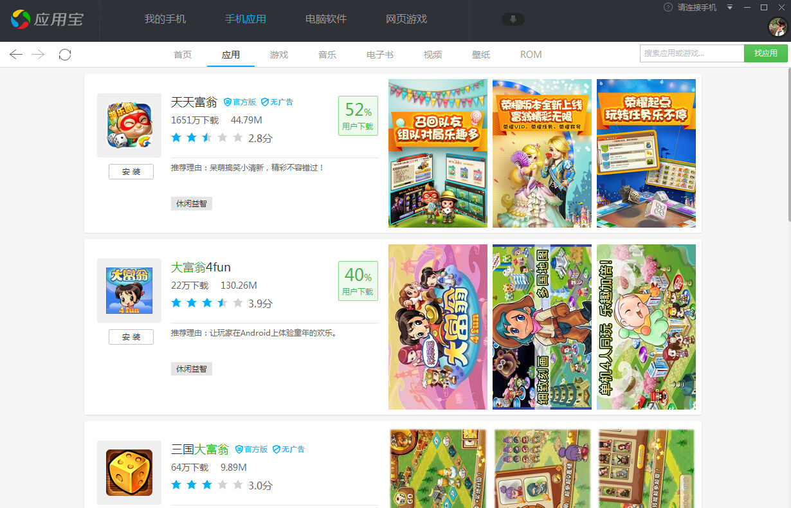Click the 9.89M file size text

click(x=233, y=467)
